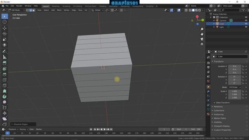Select the Annotate tool
The height and width of the screenshot is (140, 249).
click(5, 51)
